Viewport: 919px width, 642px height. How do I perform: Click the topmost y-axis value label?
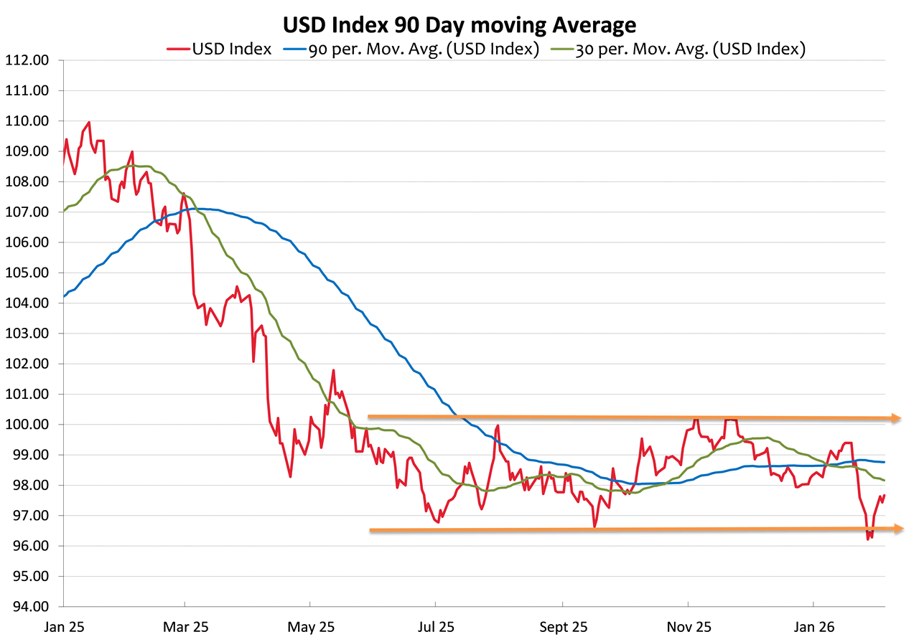[29, 60]
